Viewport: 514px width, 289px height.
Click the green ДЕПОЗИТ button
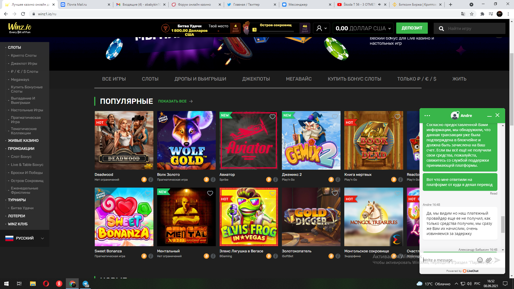(412, 28)
